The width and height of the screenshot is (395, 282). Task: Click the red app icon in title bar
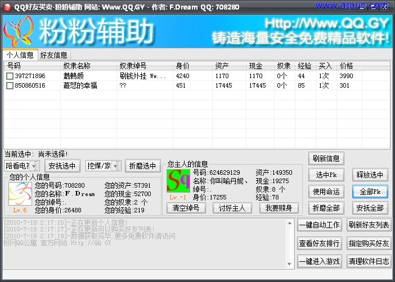tap(7, 7)
